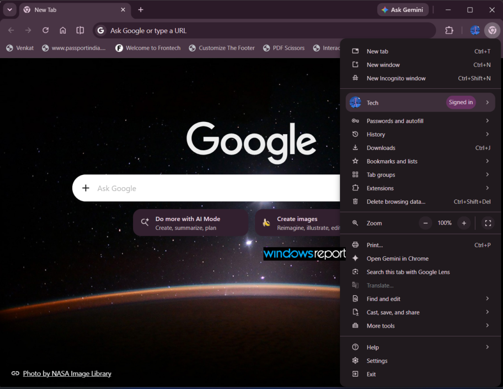The height and width of the screenshot is (389, 503).
Task: Open Downloads from the menu
Action: coord(420,148)
